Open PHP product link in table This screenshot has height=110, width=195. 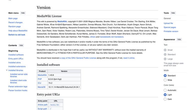click(x=40, y=79)
